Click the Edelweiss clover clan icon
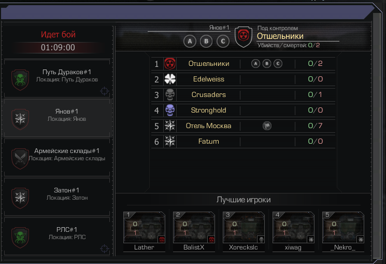386x264 pixels. (x=170, y=79)
